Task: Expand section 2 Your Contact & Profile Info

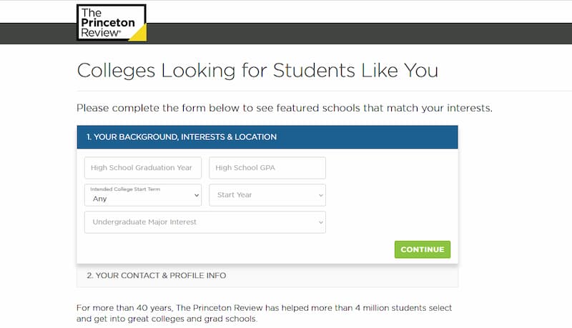Action: pyautogui.click(x=267, y=276)
